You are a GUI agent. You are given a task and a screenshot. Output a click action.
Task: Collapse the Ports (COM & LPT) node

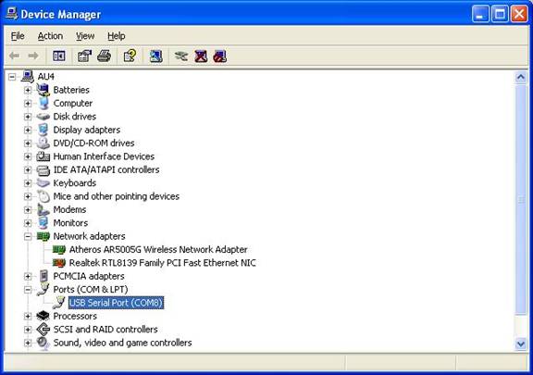click(x=28, y=290)
